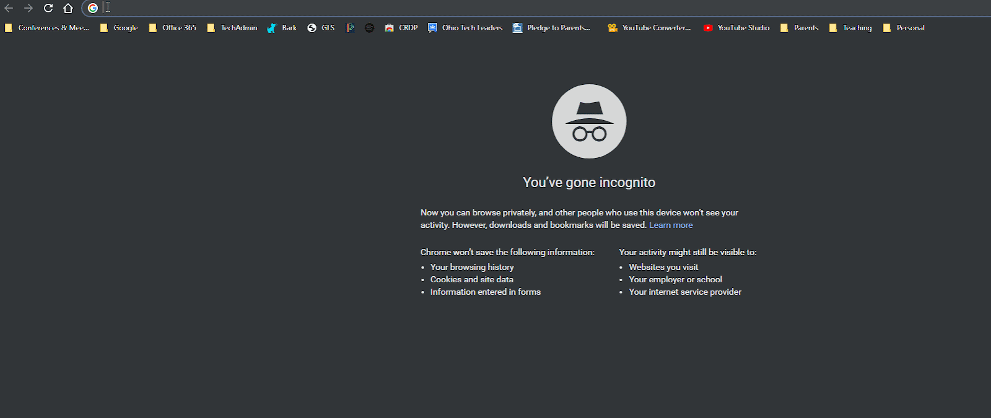Click 'Cookies and site data' list item
991x418 pixels.
click(472, 280)
